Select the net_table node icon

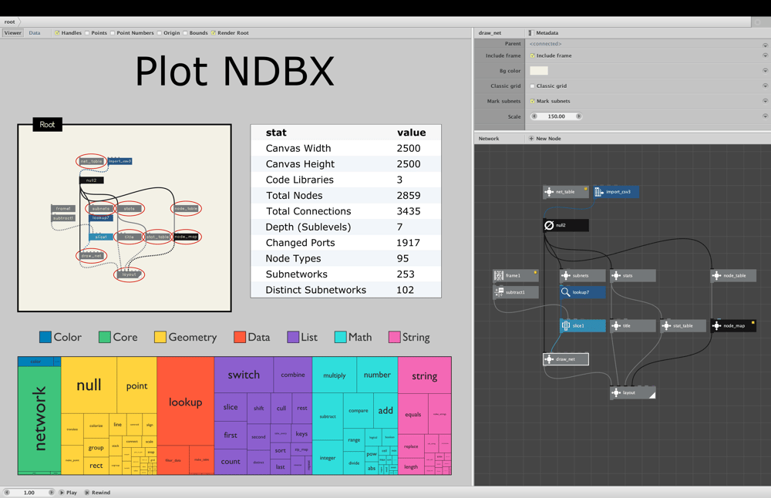pos(549,192)
